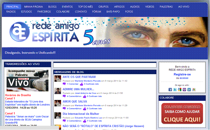This screenshot has width=210, height=130.
Task: Open author avatar beside ANTE OS QUE PARTIRAM
Action: pos(58,79)
